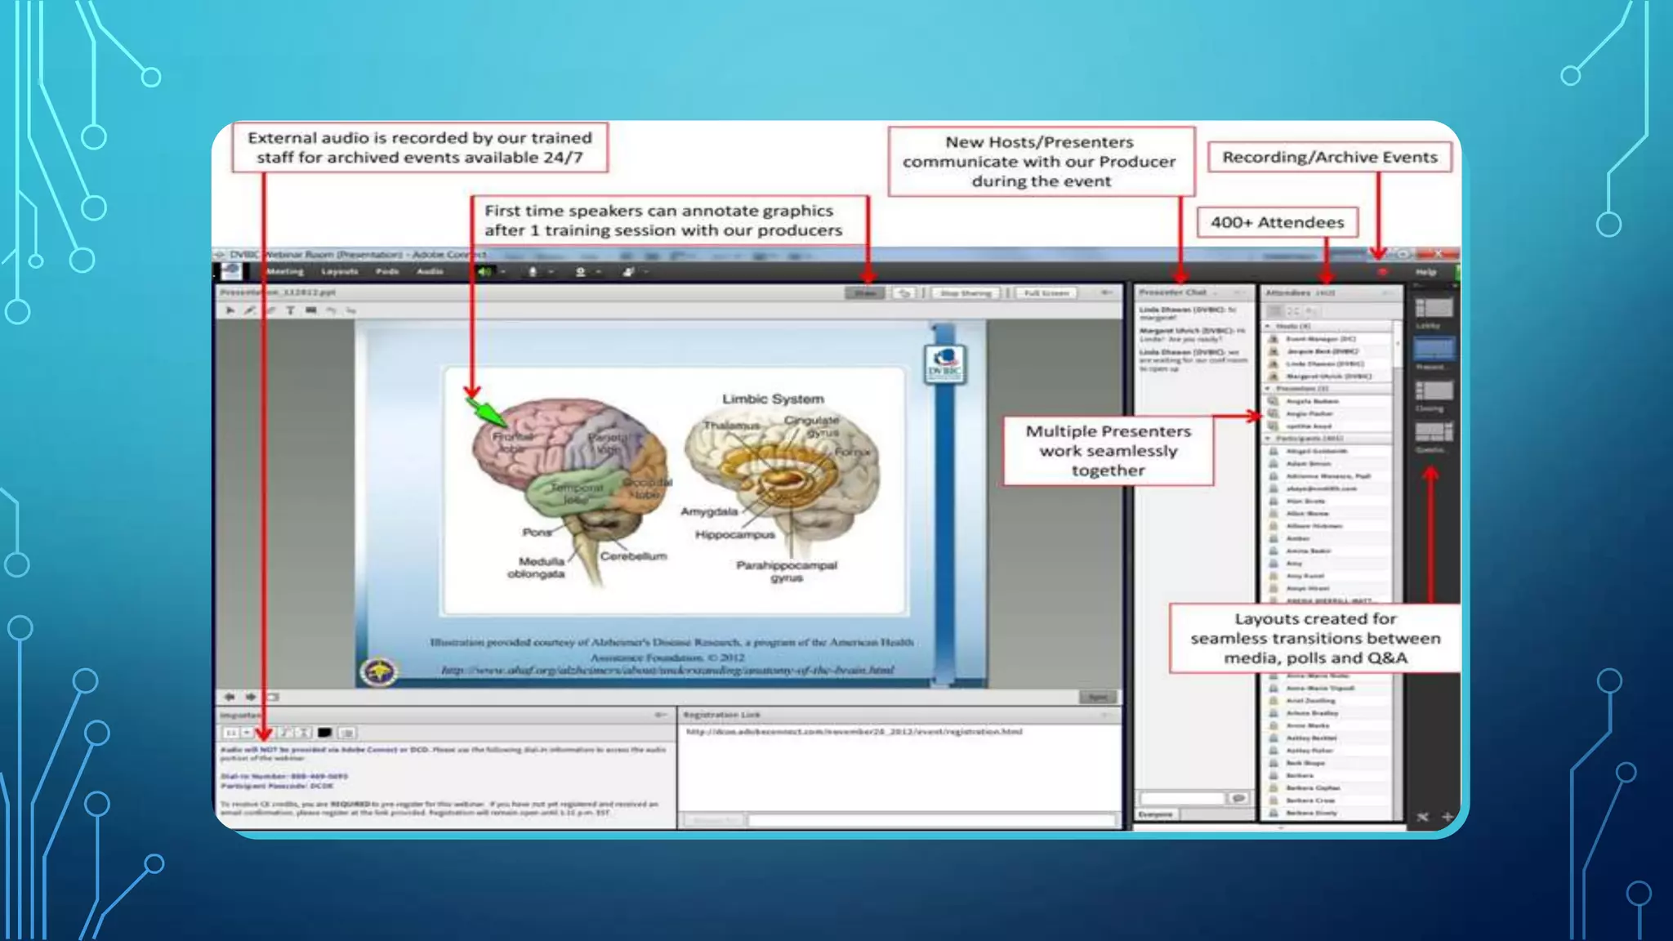Collapse the Participants group in Attendees

tap(1269, 439)
